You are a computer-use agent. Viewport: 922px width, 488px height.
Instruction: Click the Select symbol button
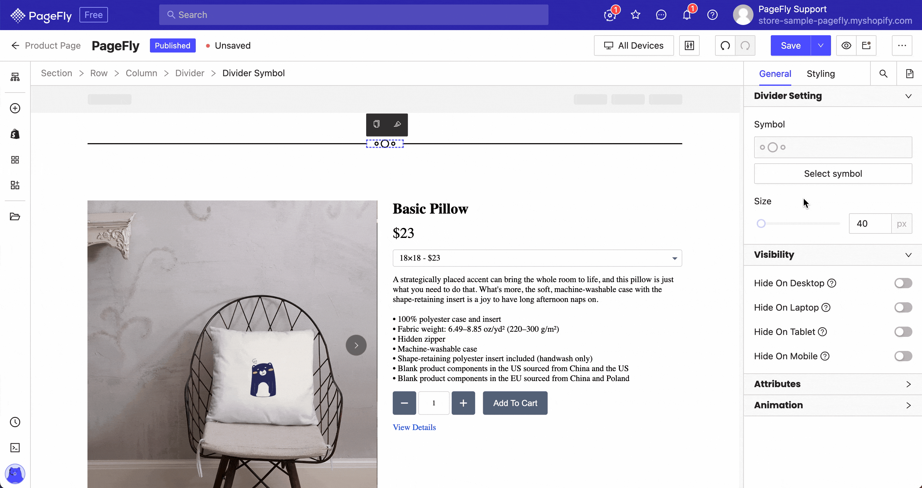(833, 174)
